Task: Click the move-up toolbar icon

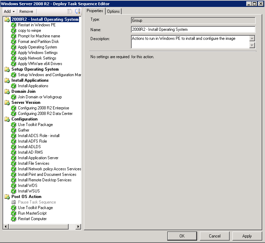Action: [x=70, y=11]
